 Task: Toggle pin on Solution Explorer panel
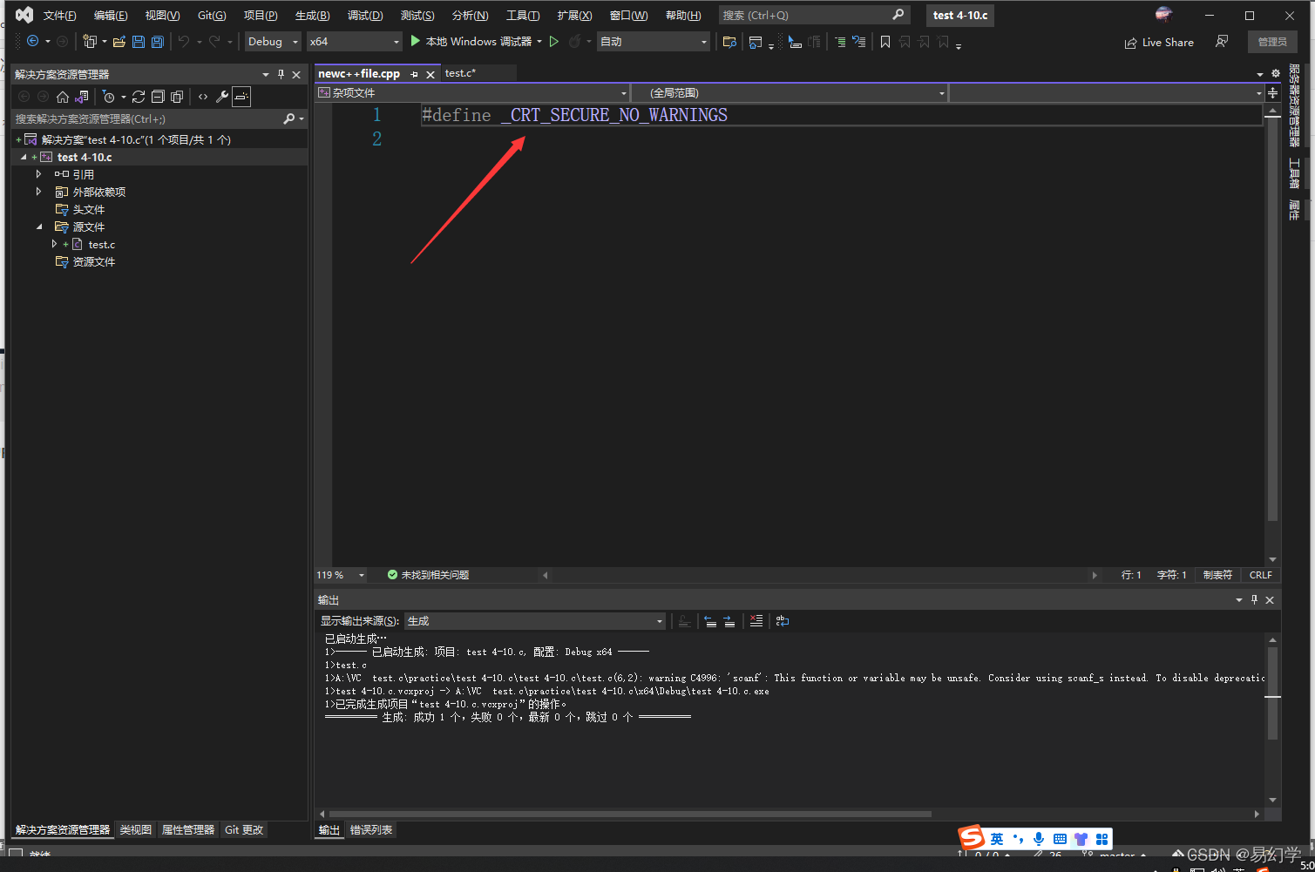tap(281, 74)
